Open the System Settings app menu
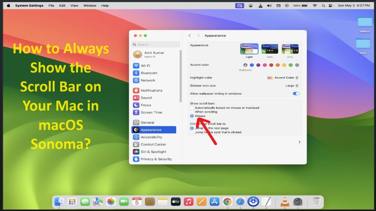The width and height of the screenshot is (376, 211). pyautogui.click(x=29, y=6)
